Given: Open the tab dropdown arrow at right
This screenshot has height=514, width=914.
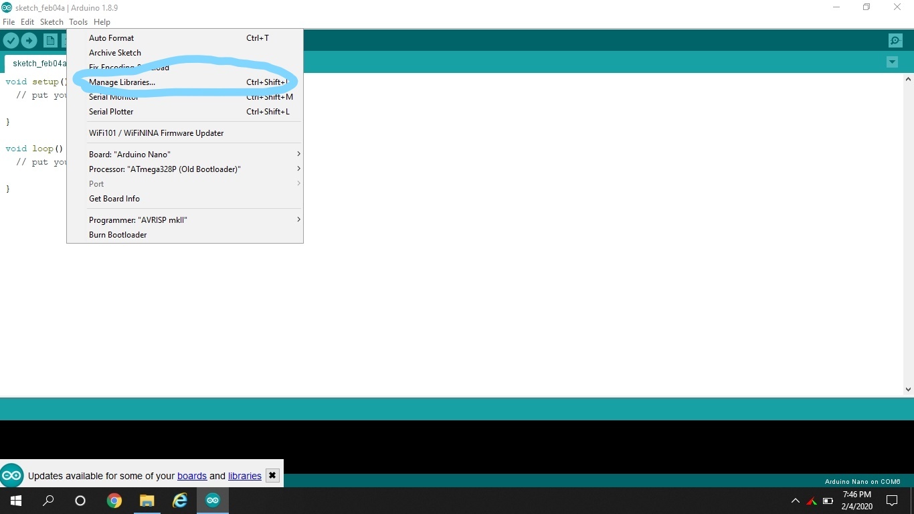Looking at the screenshot, I should click(892, 62).
